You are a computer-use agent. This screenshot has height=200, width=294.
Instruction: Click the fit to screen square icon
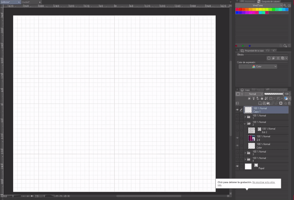32,196
